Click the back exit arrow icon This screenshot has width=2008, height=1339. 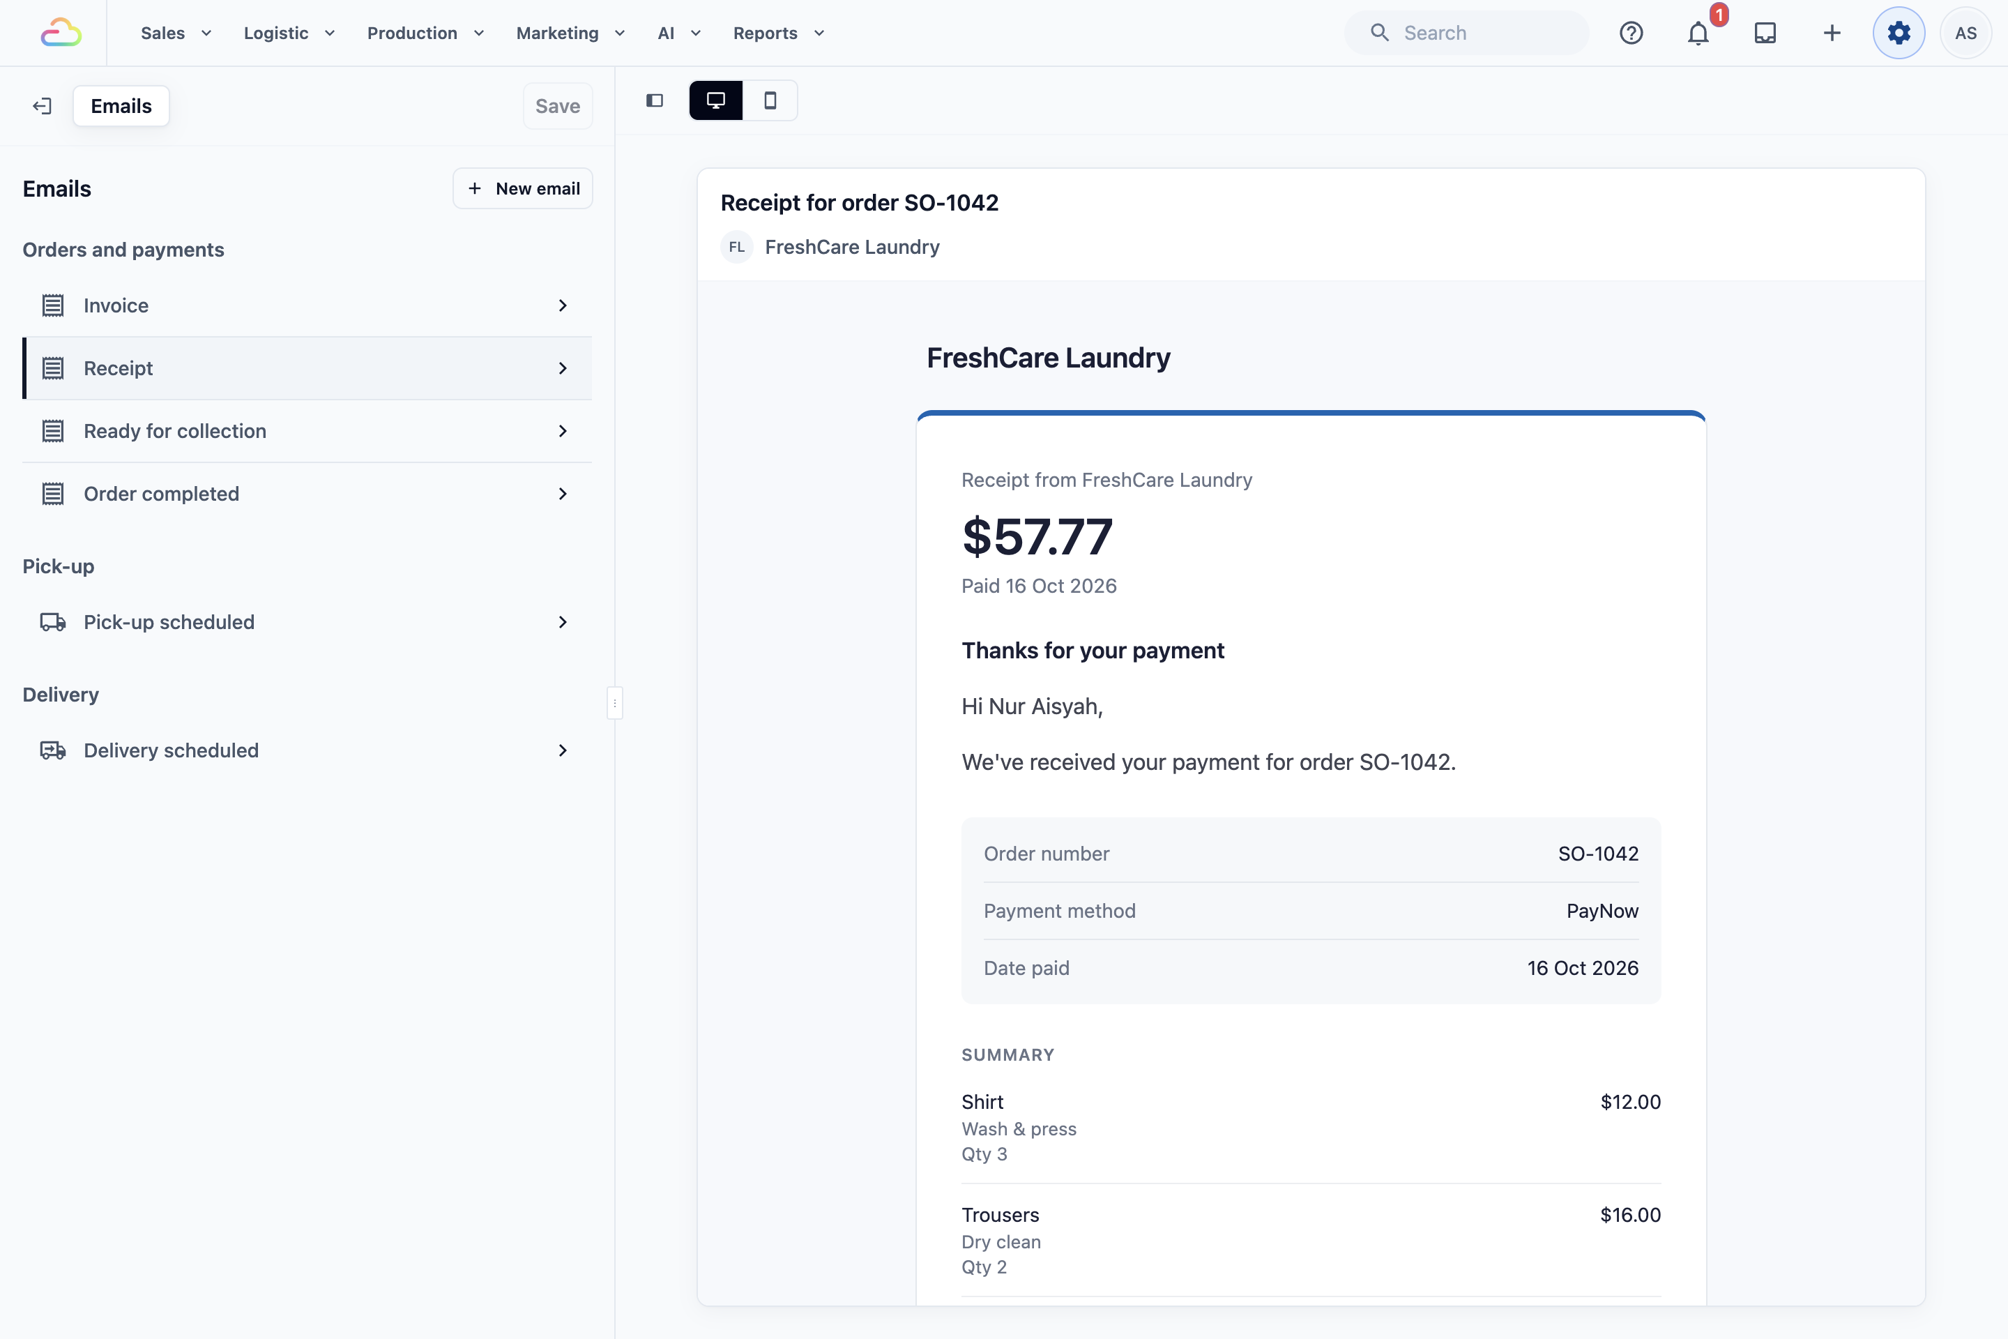[42, 106]
